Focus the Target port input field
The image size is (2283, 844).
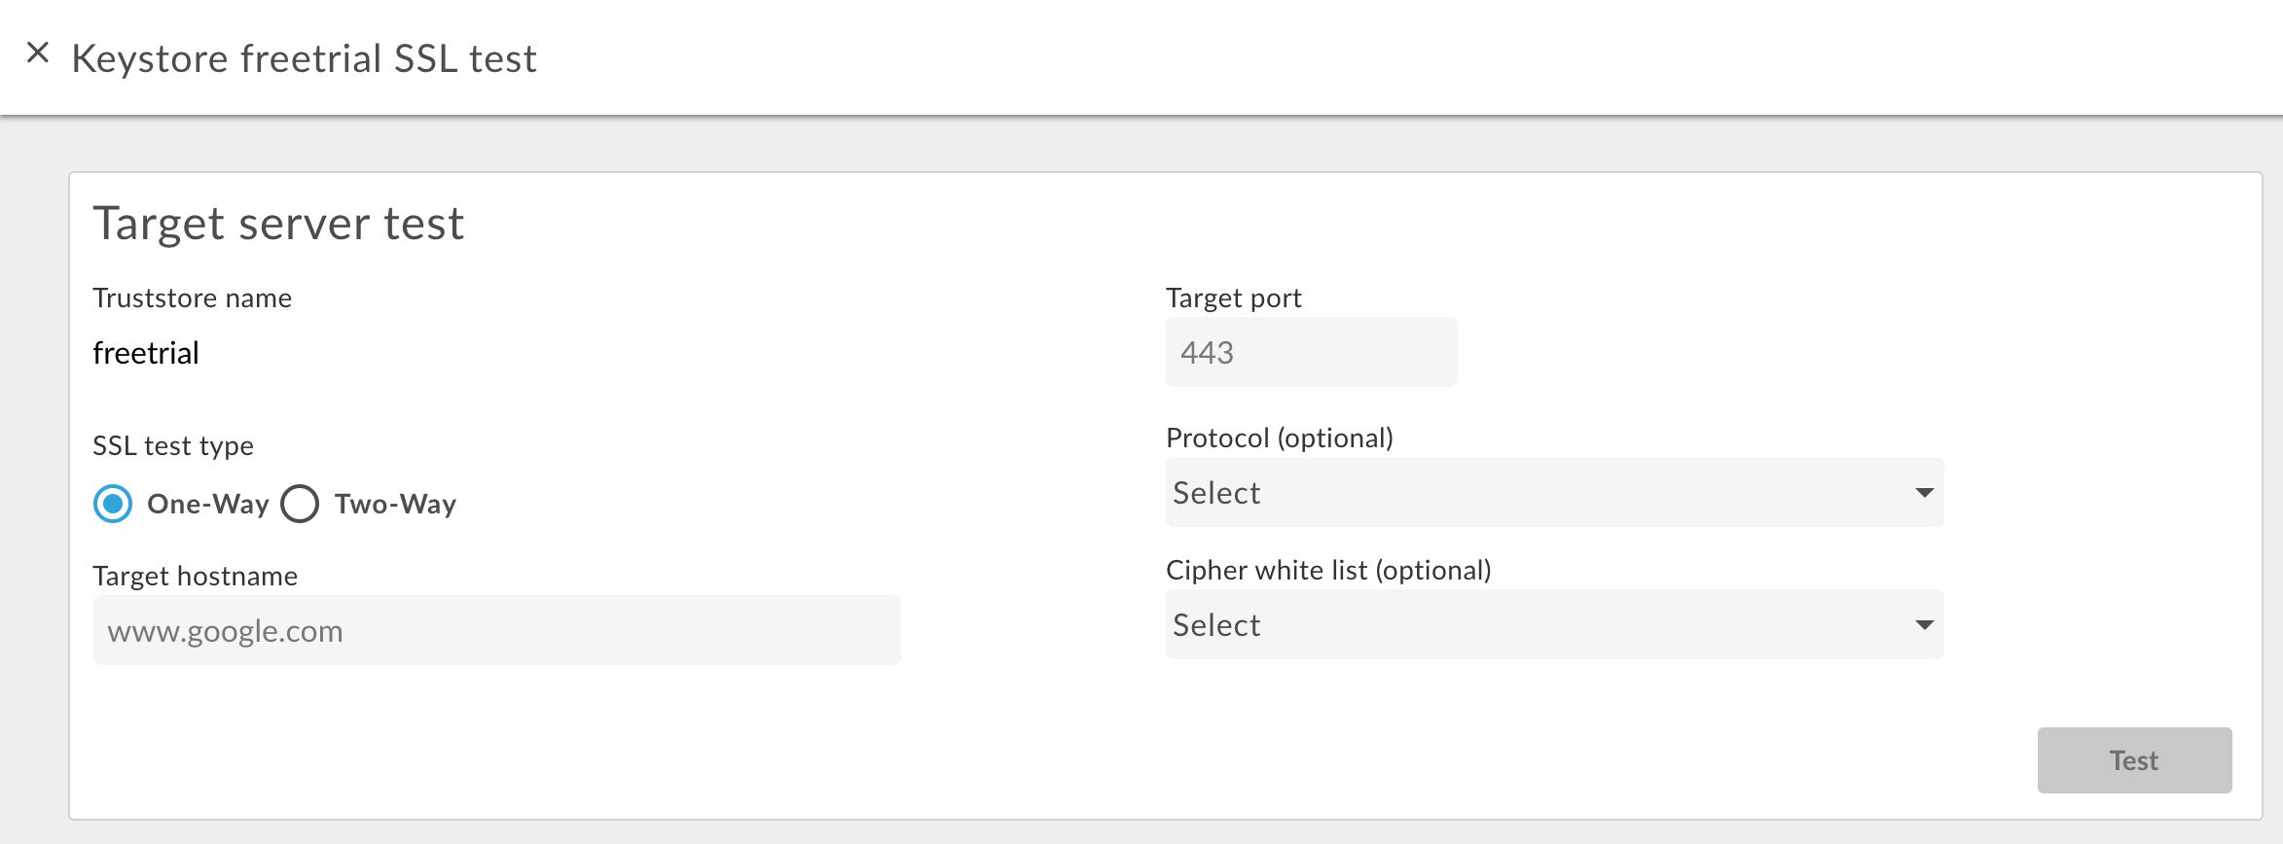click(x=1311, y=353)
